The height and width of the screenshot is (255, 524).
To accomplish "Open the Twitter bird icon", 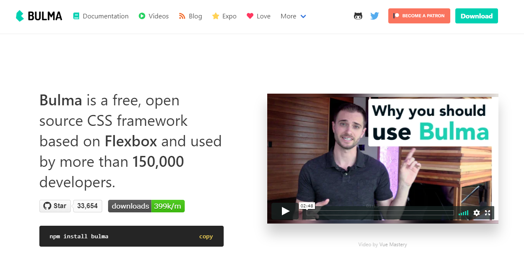I will tap(374, 16).
